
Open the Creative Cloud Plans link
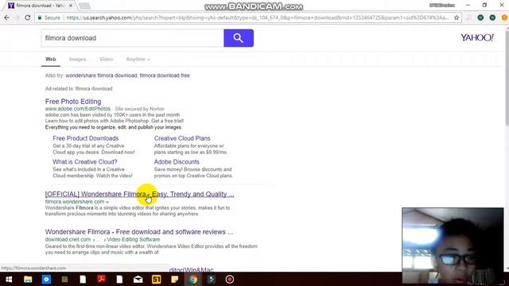[182, 138]
